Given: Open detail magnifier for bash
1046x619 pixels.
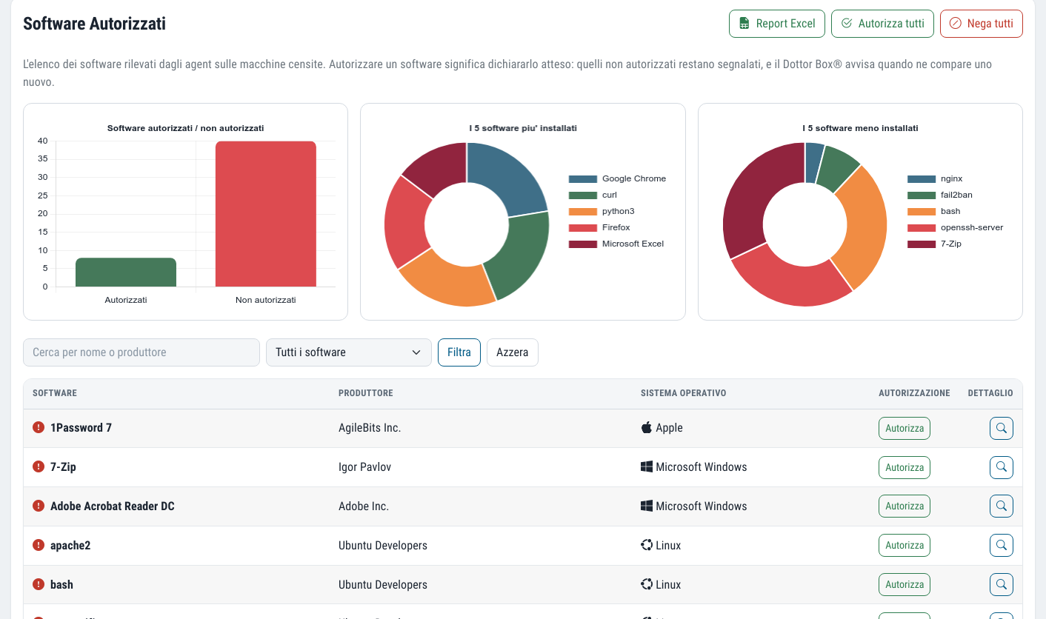Looking at the screenshot, I should click(x=1002, y=585).
